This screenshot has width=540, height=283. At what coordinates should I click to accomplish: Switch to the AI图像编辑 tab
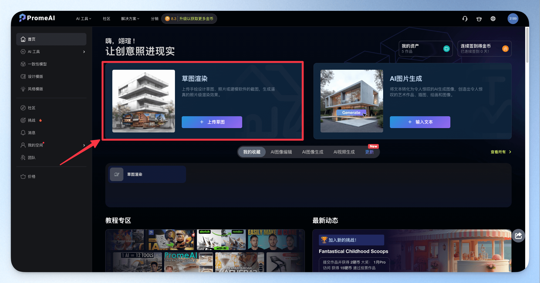coord(281,152)
